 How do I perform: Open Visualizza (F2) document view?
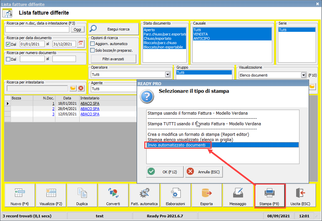coord(51,195)
